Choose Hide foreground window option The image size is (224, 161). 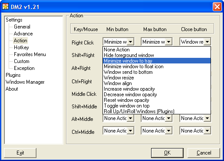157,55
